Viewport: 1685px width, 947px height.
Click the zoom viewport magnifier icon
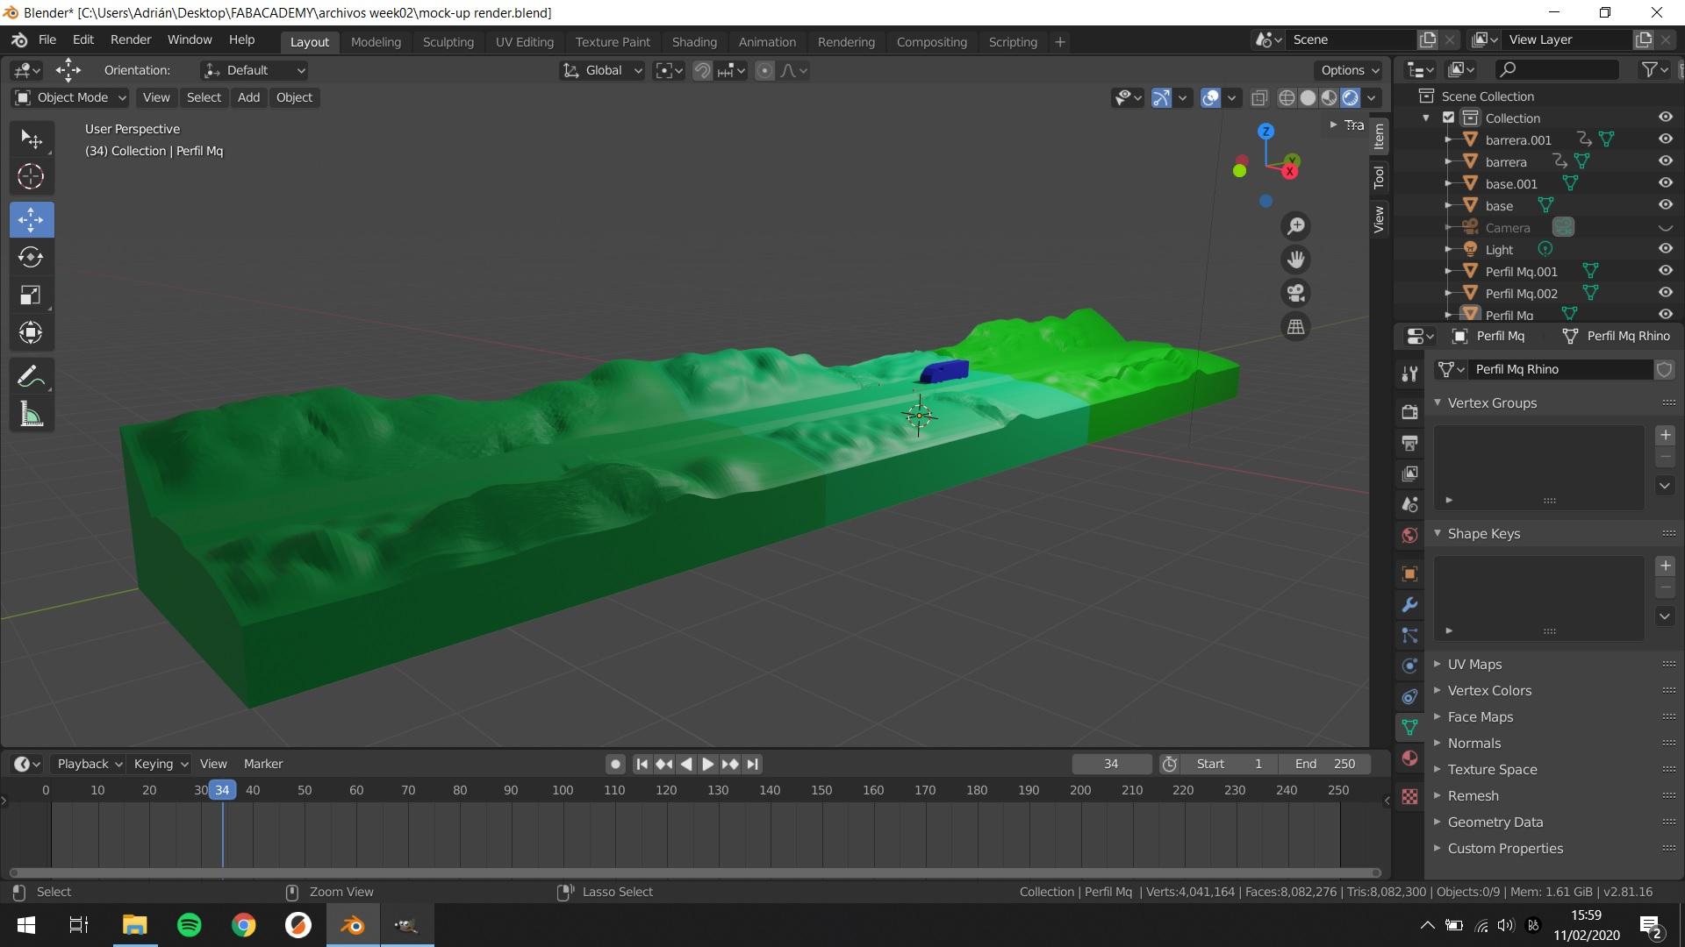(x=1295, y=226)
